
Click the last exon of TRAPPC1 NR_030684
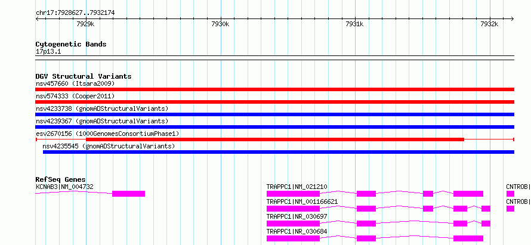pyautogui.click(x=468, y=238)
